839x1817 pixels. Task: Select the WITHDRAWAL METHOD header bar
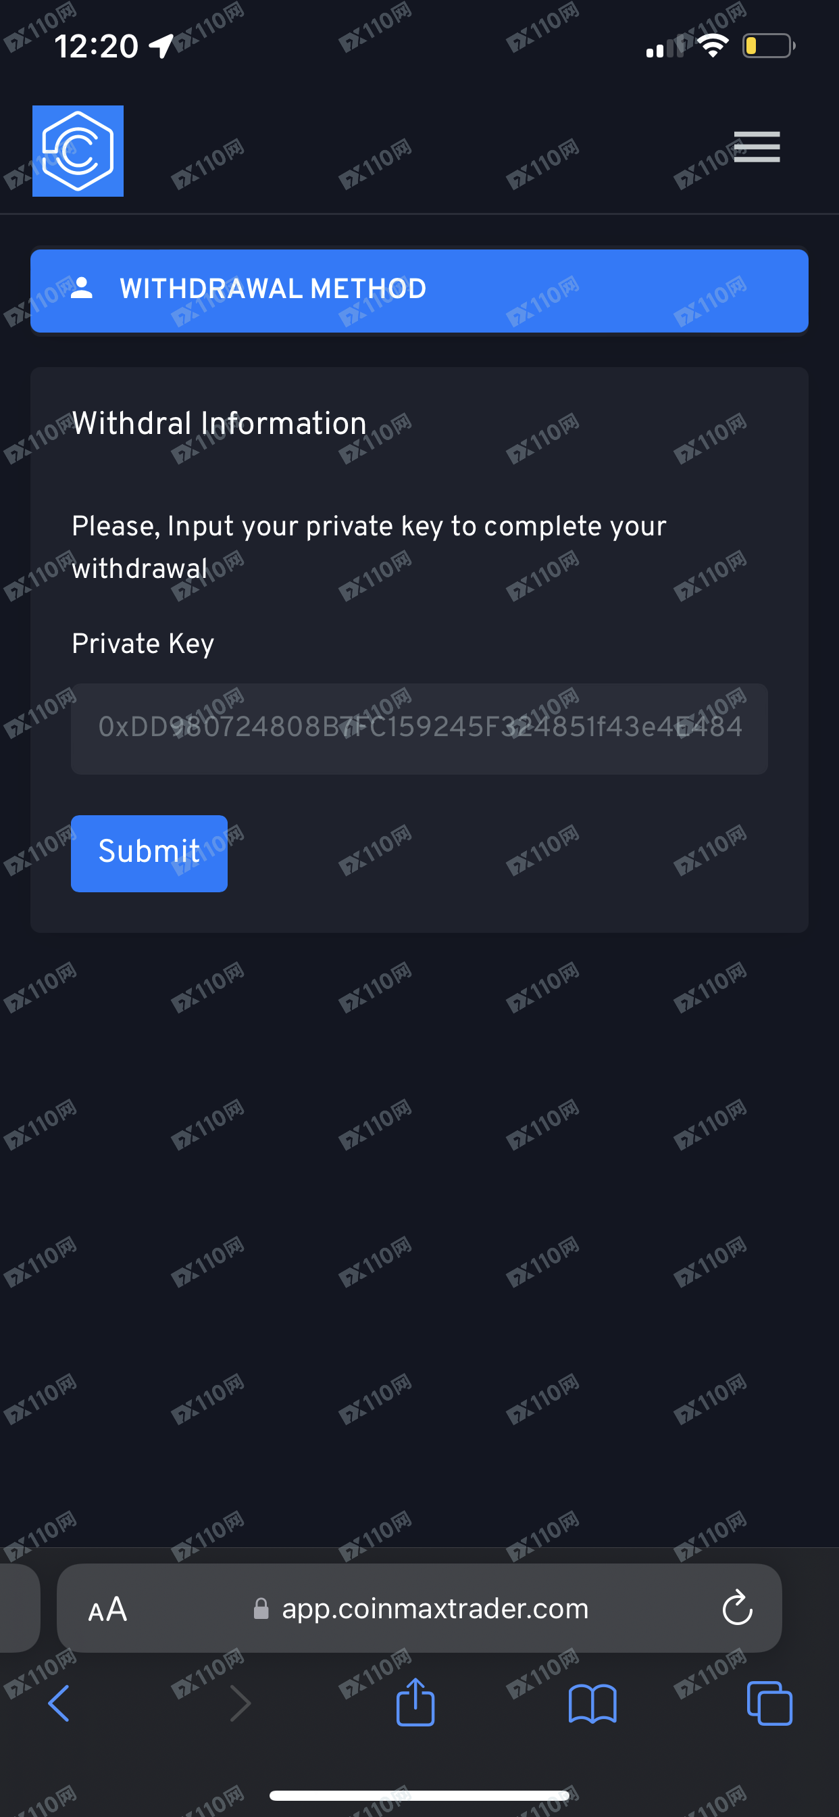(x=419, y=290)
